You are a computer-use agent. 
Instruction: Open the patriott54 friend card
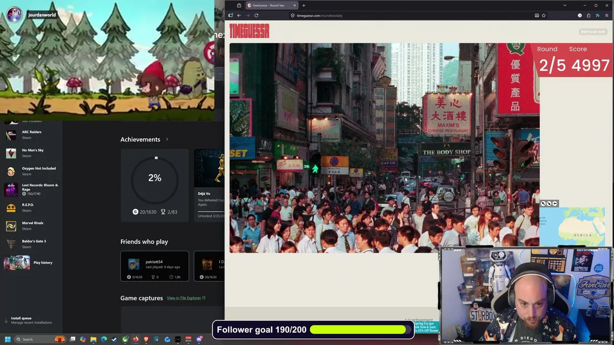tap(154, 266)
